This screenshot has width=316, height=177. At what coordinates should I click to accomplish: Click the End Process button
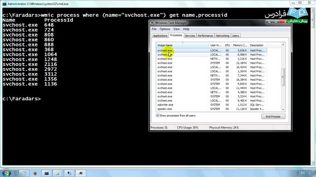(x=273, y=117)
